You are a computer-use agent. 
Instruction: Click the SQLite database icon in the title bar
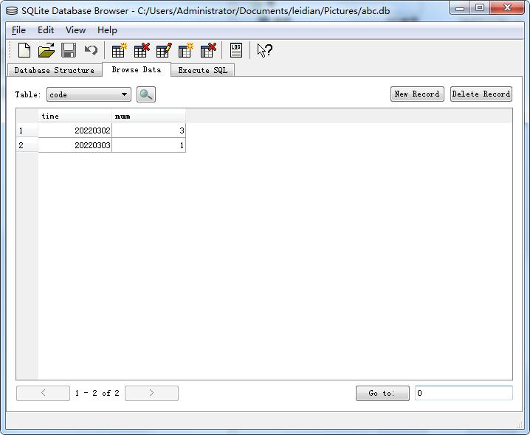[x=12, y=11]
